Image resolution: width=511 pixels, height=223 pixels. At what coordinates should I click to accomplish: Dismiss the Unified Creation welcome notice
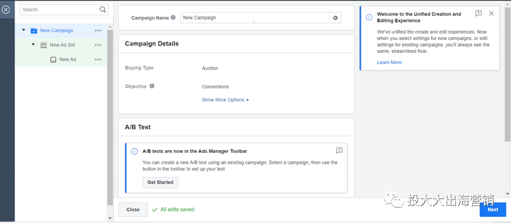tap(492, 13)
